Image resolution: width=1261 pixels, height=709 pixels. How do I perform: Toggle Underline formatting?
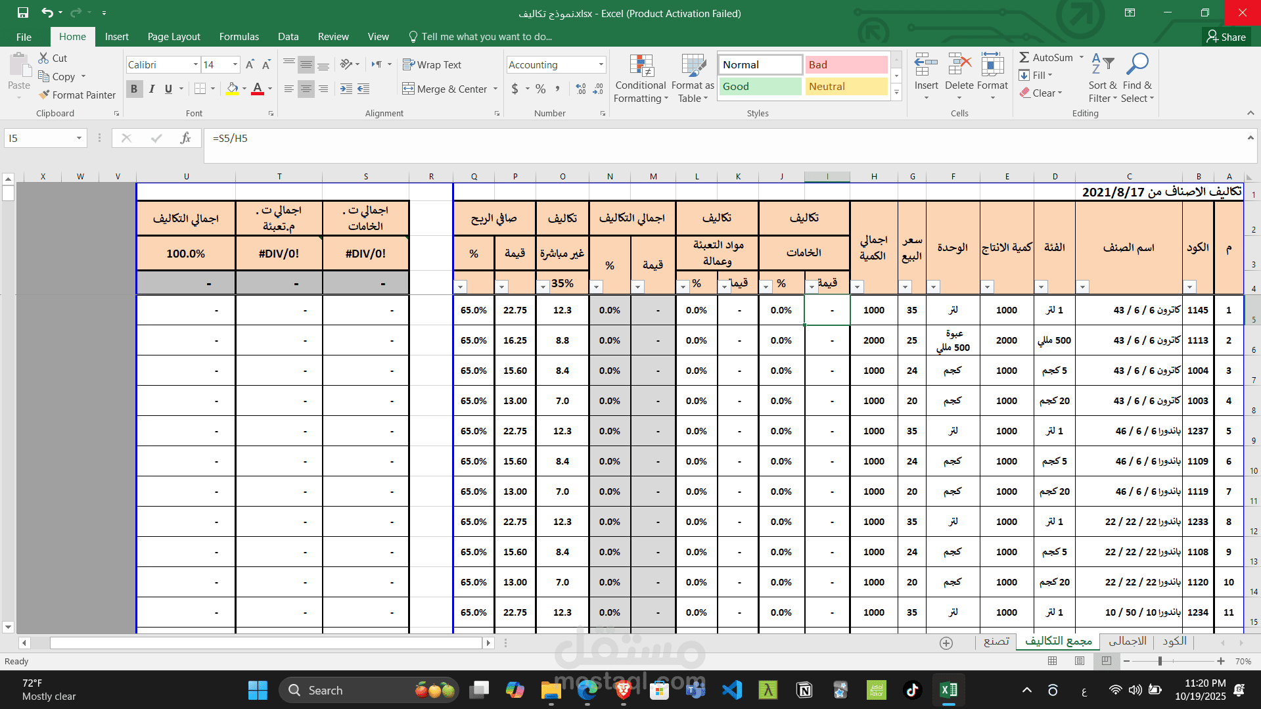pyautogui.click(x=169, y=89)
